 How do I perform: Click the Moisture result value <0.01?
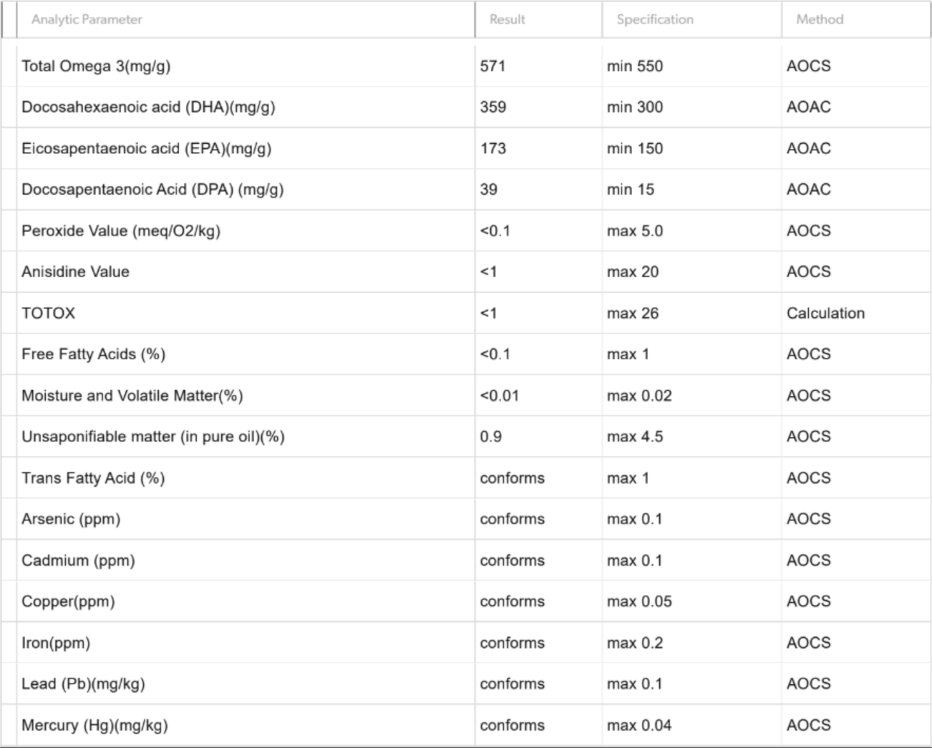tap(499, 395)
